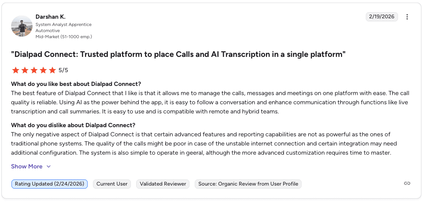Expand review with Show More chevron
The height and width of the screenshot is (202, 424).
click(x=49, y=166)
